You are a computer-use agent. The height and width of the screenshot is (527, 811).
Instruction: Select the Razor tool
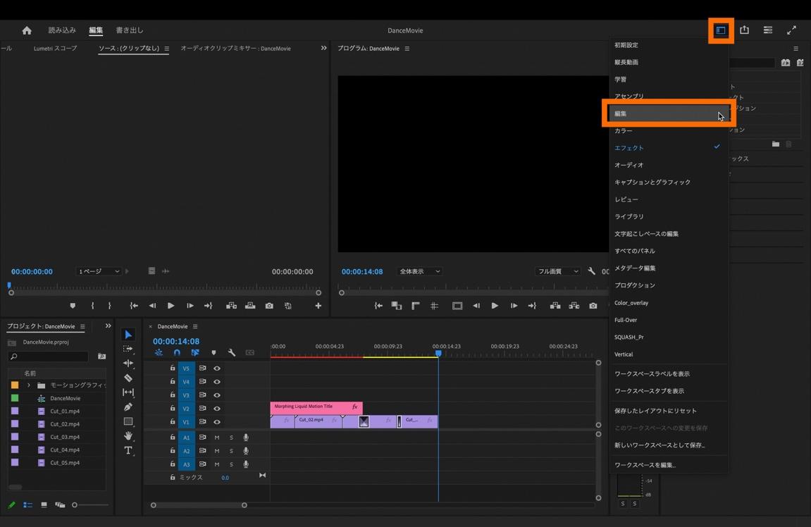click(128, 378)
